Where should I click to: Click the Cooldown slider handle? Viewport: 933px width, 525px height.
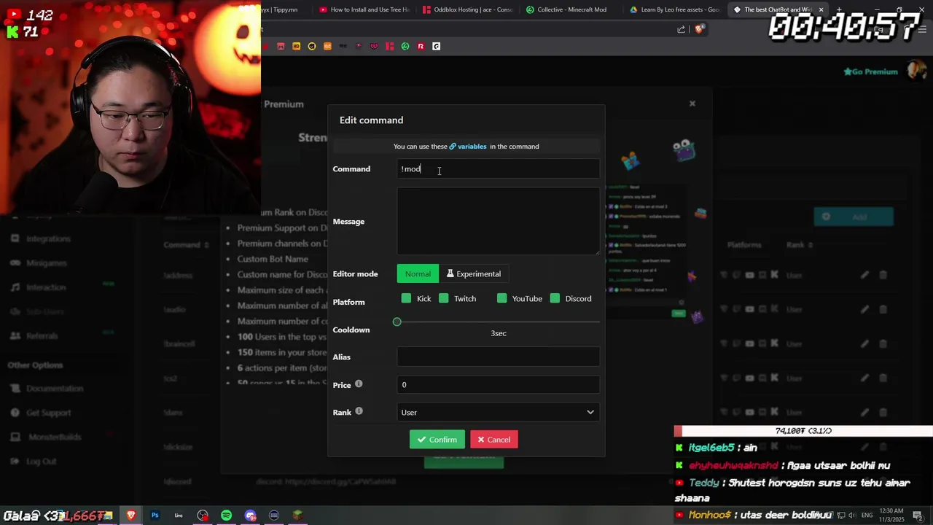[x=397, y=322]
